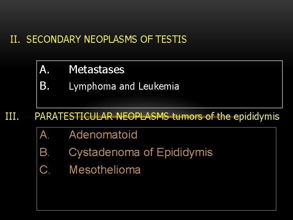
Task: Click letter 'A.' beside Metastases
Action: (45, 70)
